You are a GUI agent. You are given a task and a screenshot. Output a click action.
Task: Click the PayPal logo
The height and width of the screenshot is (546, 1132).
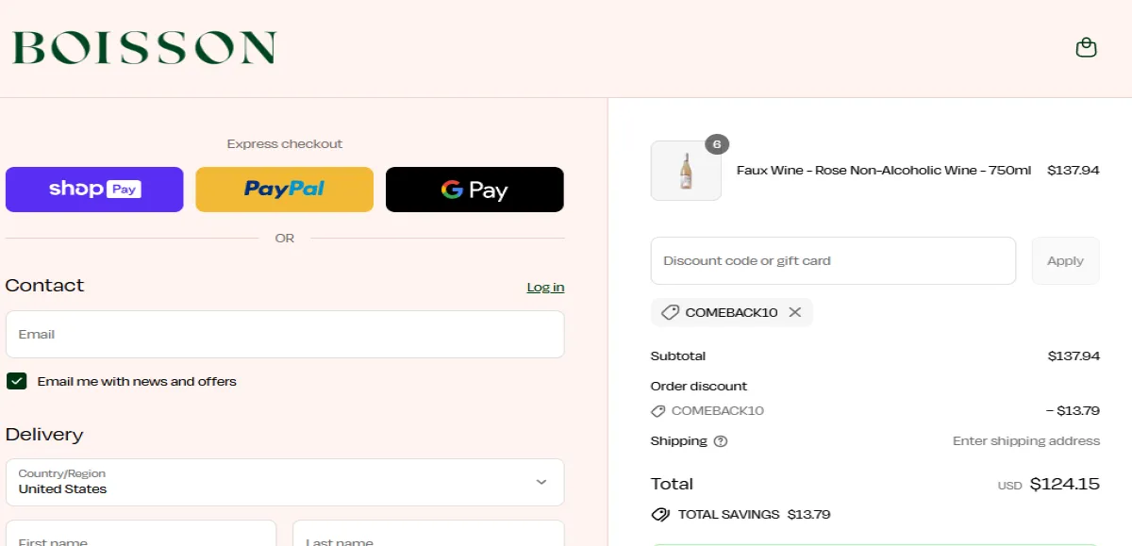(x=284, y=190)
